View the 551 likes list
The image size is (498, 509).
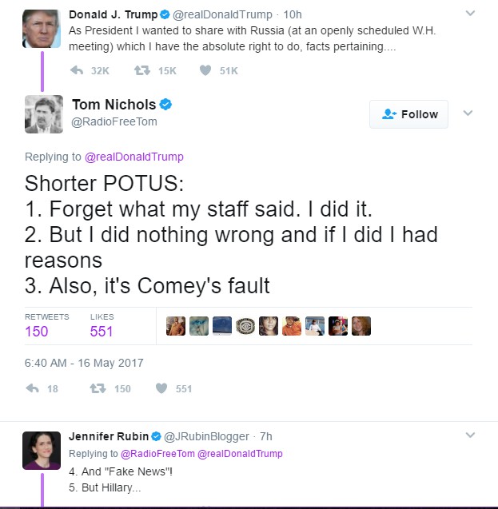[102, 331]
